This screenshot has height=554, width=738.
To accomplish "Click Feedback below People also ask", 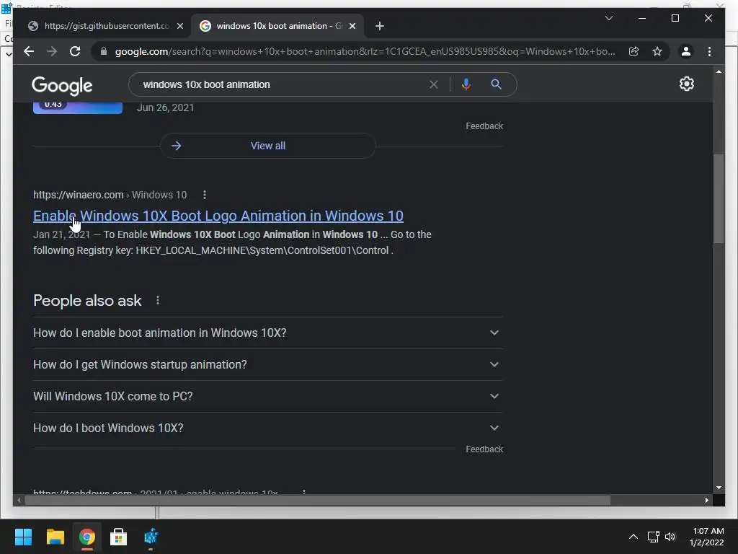I will pyautogui.click(x=484, y=449).
